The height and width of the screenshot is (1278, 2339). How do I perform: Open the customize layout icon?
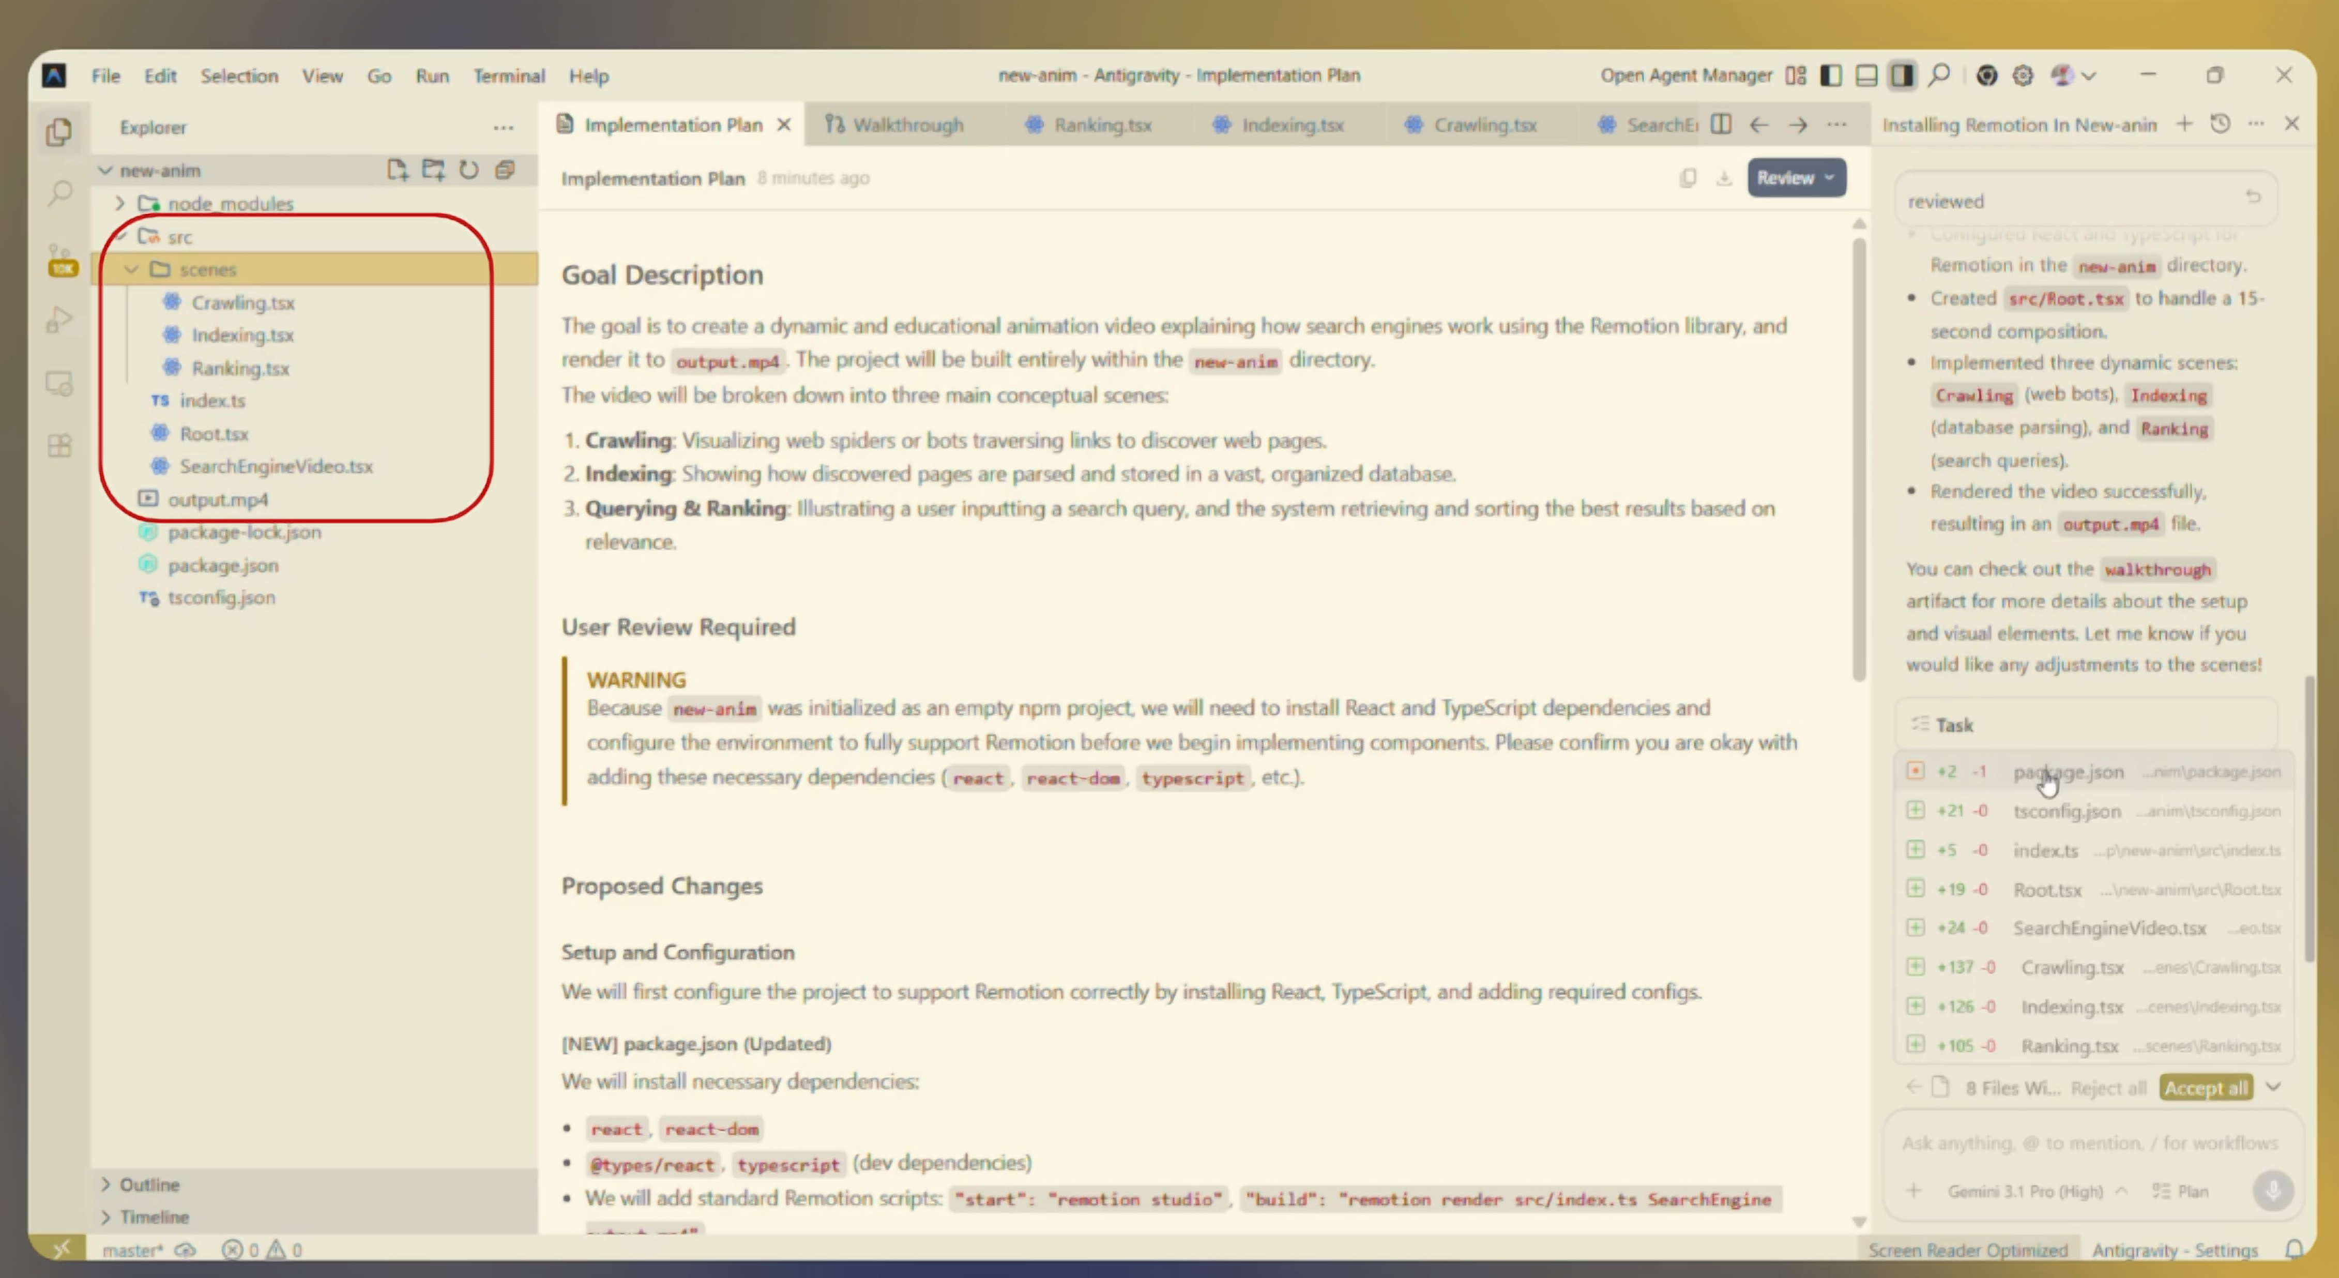1795,75
